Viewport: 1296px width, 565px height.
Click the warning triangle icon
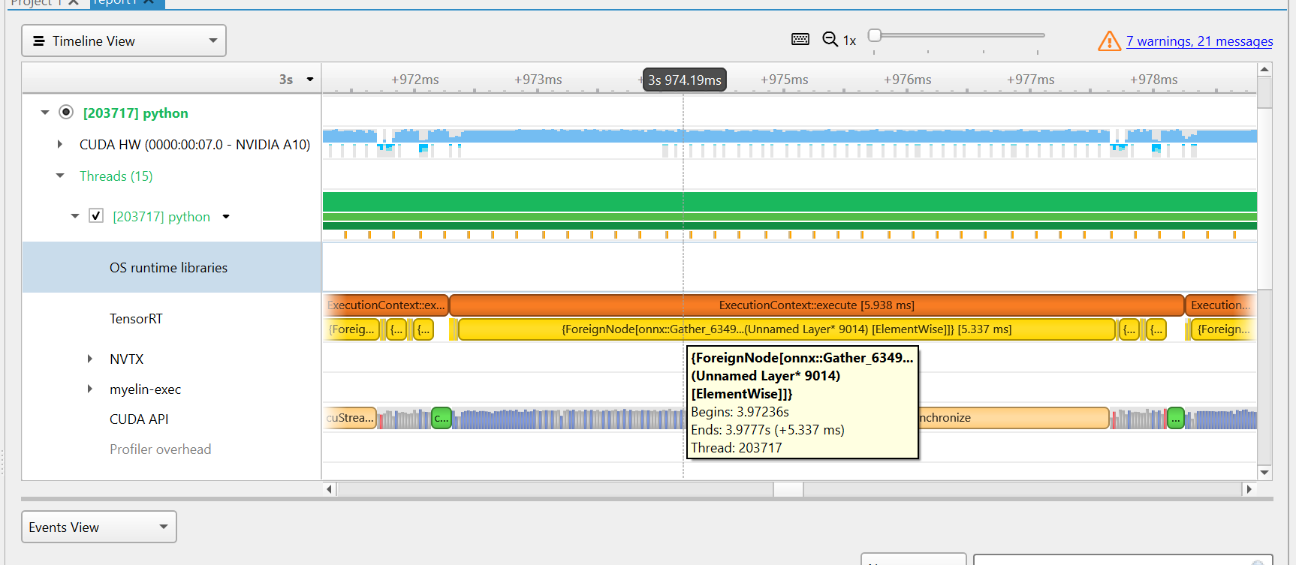pos(1109,41)
